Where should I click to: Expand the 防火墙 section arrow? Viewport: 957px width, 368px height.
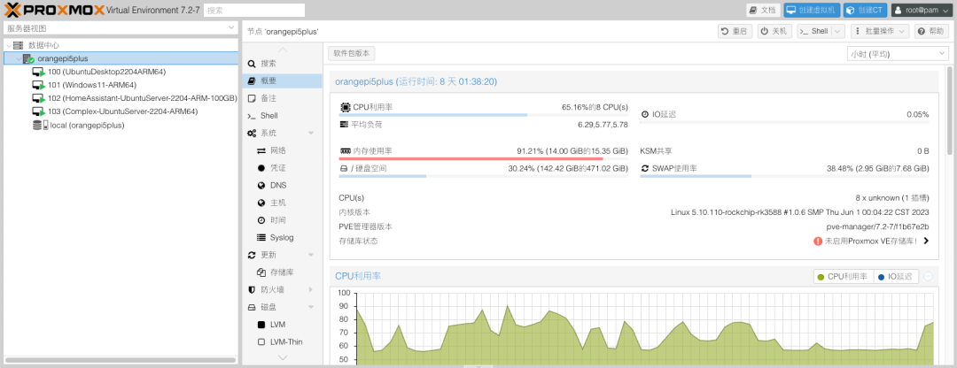coord(311,289)
